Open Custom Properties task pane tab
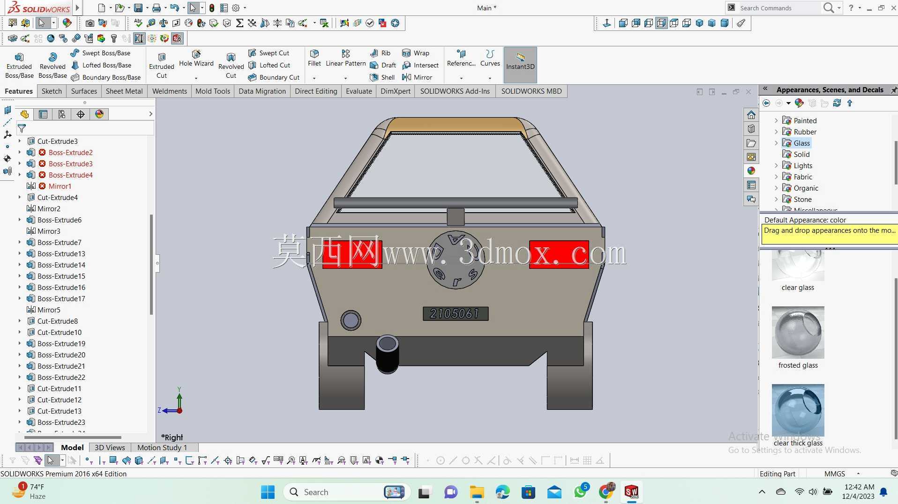The image size is (898, 504). [751, 185]
